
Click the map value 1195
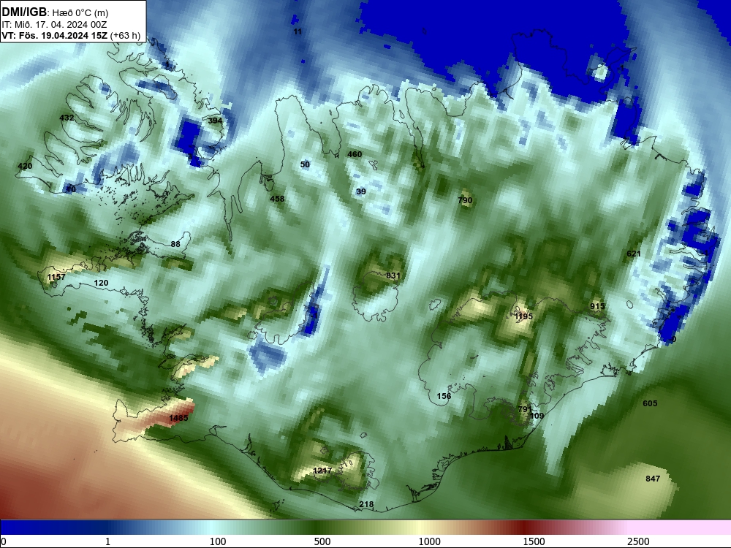click(523, 316)
